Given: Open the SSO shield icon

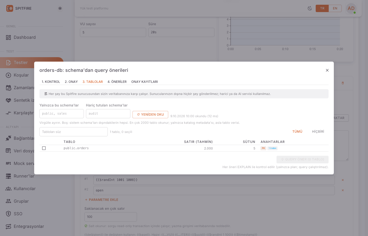Looking at the screenshot, I should (8, 214).
